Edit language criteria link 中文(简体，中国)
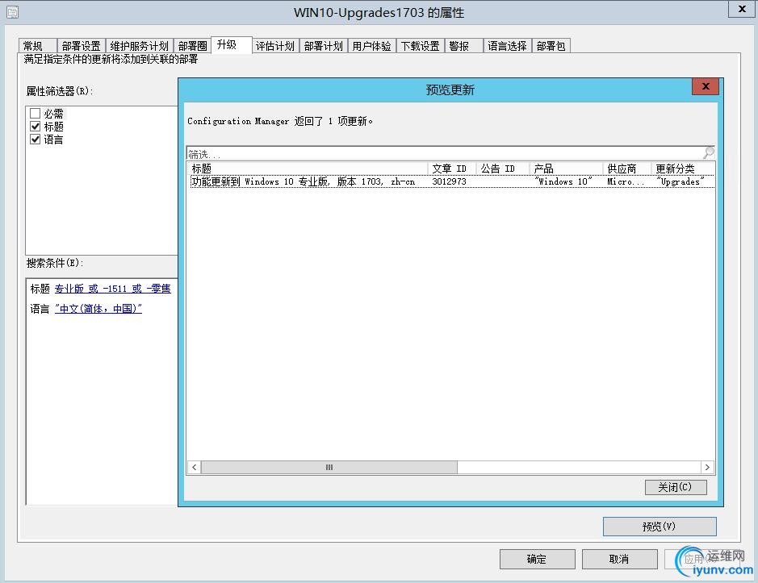The image size is (758, 583). click(98, 309)
